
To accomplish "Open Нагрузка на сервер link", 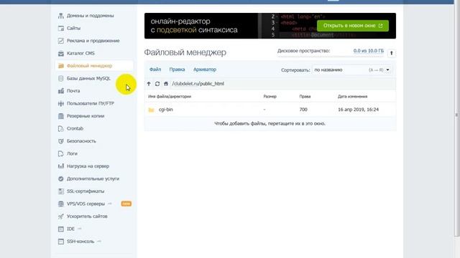I will pos(88,166).
